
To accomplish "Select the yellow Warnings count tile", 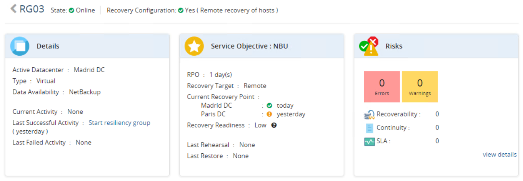I will click(420, 86).
